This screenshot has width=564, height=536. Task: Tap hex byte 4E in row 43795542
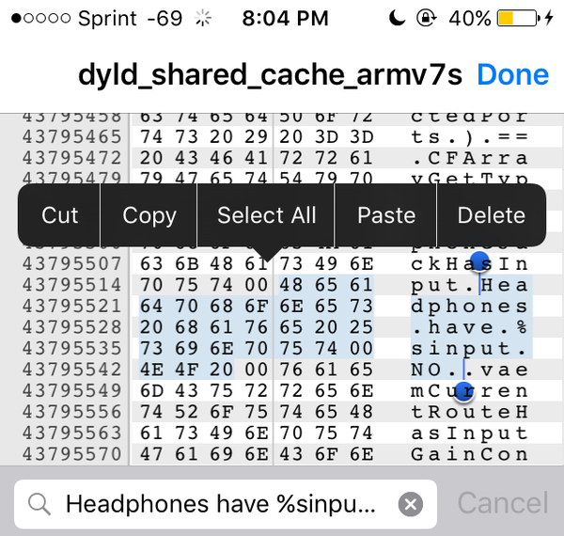151,370
